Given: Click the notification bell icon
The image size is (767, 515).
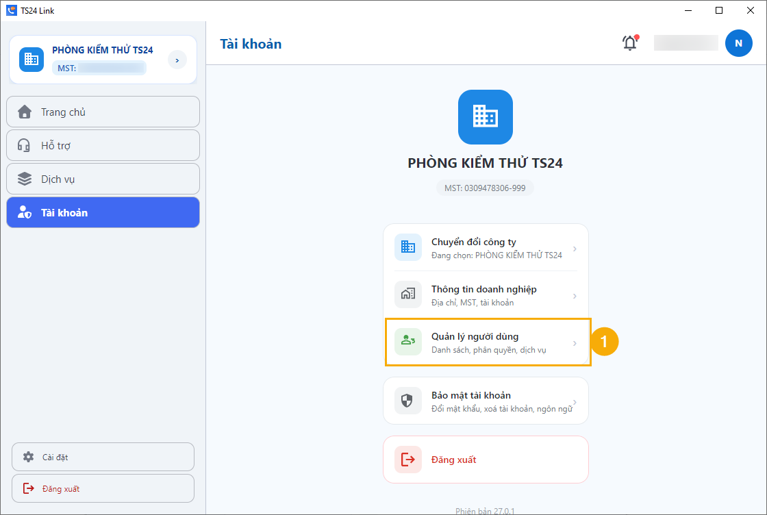Looking at the screenshot, I should coord(630,43).
